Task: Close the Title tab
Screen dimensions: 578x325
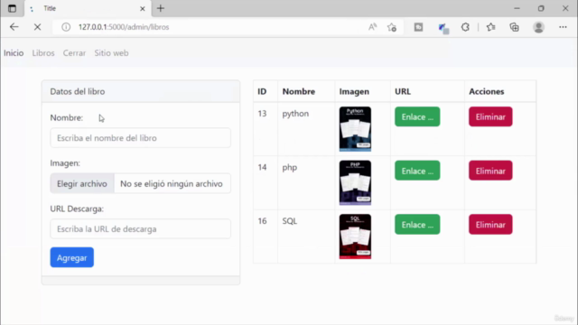Action: [x=143, y=8]
